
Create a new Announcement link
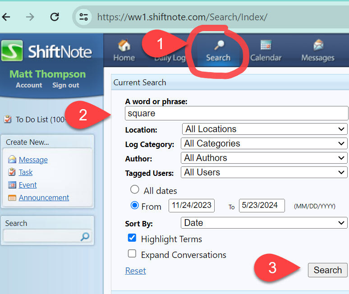tap(44, 198)
